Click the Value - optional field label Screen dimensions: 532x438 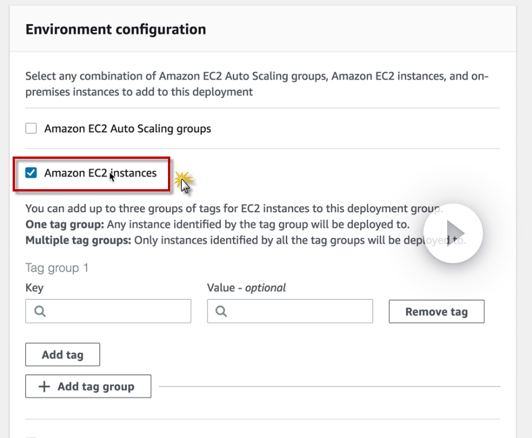tap(246, 287)
